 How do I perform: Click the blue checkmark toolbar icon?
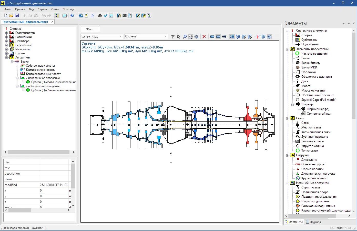click(106, 16)
